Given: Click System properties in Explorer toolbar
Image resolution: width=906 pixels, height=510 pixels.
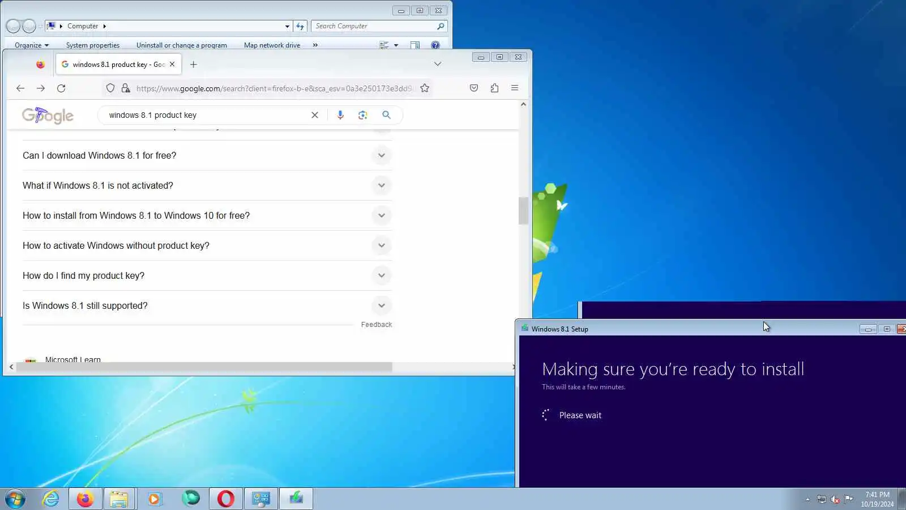Looking at the screenshot, I should click(93, 45).
